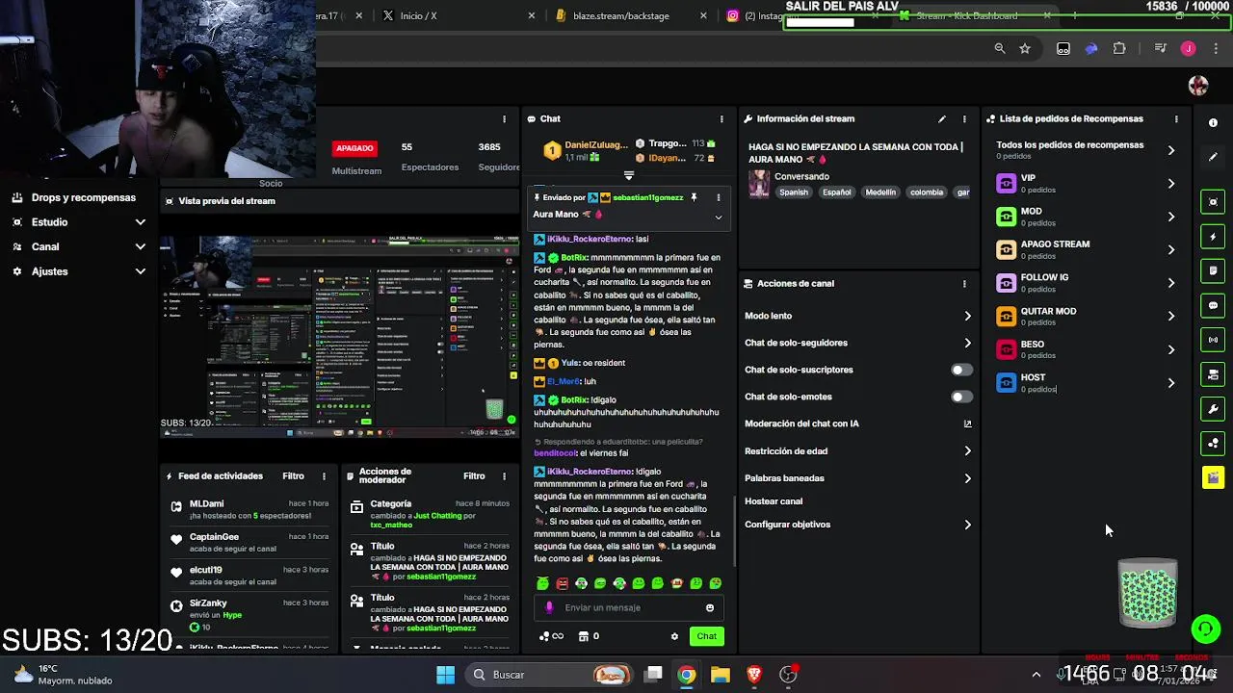Screen dimensions: 1233x693
Task: Open Filtro in Acciones de moderador
Action: (474, 476)
